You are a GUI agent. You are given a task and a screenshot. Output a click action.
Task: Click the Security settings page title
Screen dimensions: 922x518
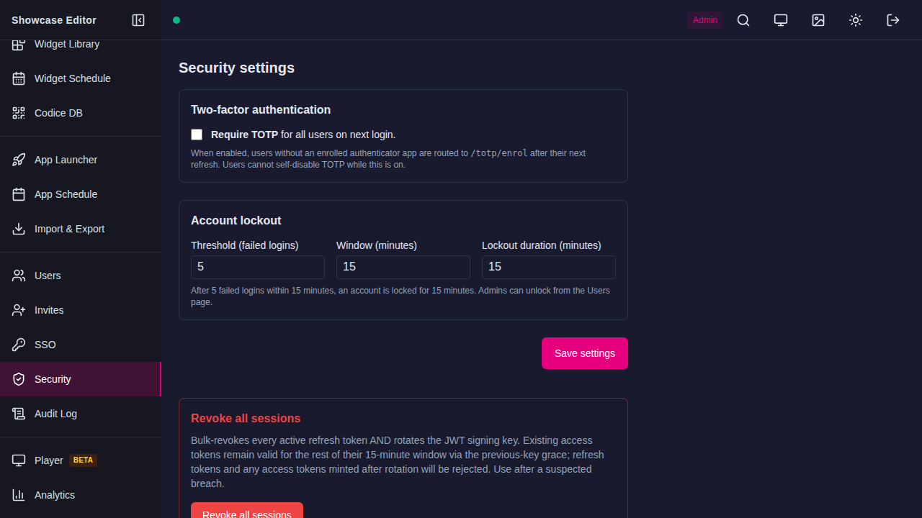tap(236, 68)
